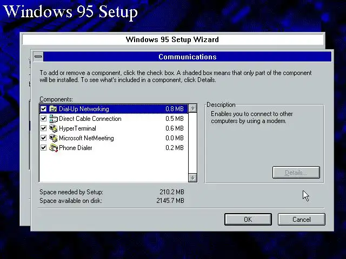Disable the Phone Dialer checkbox

click(x=43, y=147)
